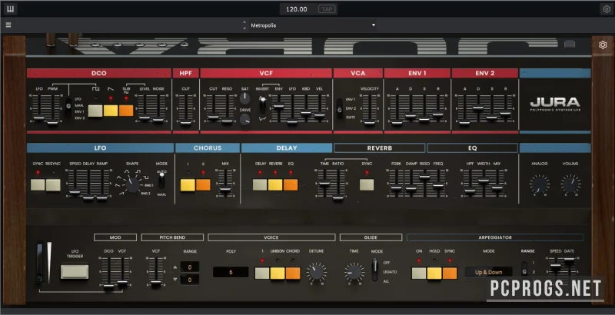The height and width of the screenshot is (315, 615).
Task: Adjust the VCA velocity slider
Action: coord(370,123)
